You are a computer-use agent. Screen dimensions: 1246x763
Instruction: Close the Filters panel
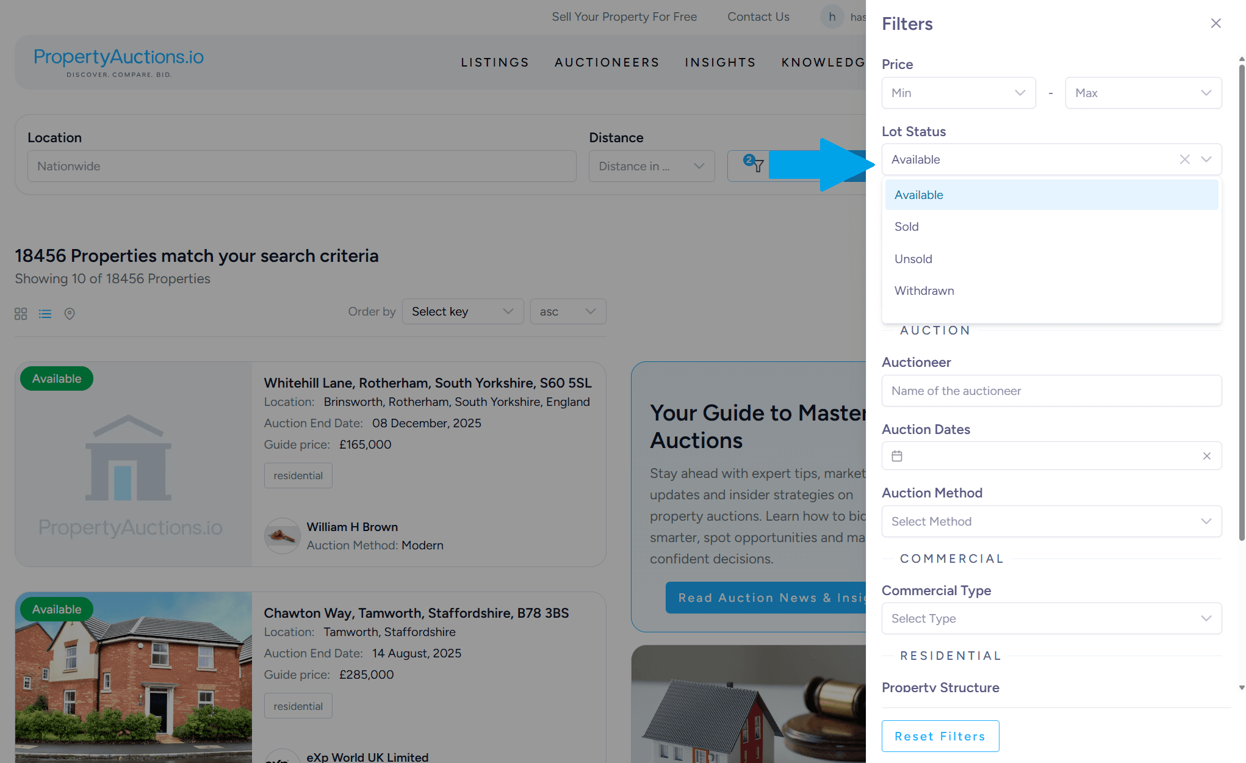coord(1215,23)
